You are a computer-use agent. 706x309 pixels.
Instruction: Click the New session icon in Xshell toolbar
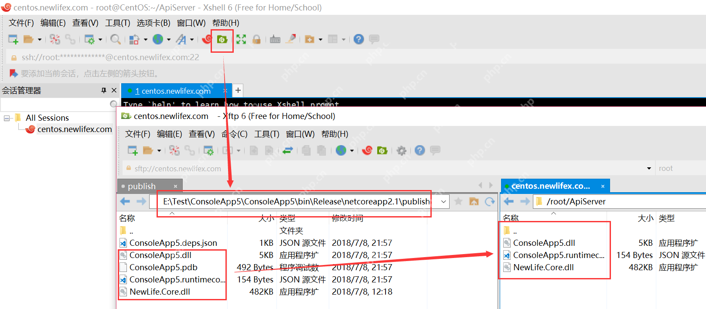click(x=13, y=39)
